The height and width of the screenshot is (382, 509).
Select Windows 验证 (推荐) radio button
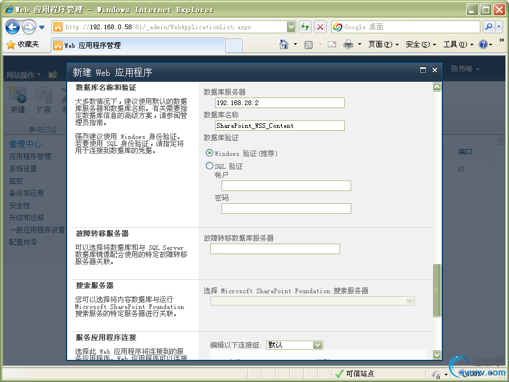(209, 152)
